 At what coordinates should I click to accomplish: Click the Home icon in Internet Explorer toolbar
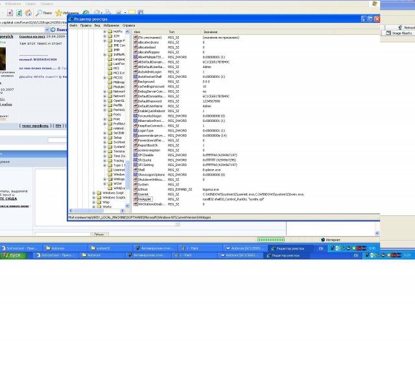click(29, 13)
